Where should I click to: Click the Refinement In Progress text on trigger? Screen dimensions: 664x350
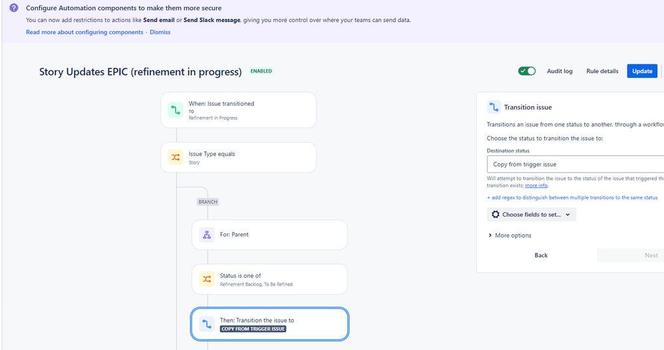tap(213, 118)
